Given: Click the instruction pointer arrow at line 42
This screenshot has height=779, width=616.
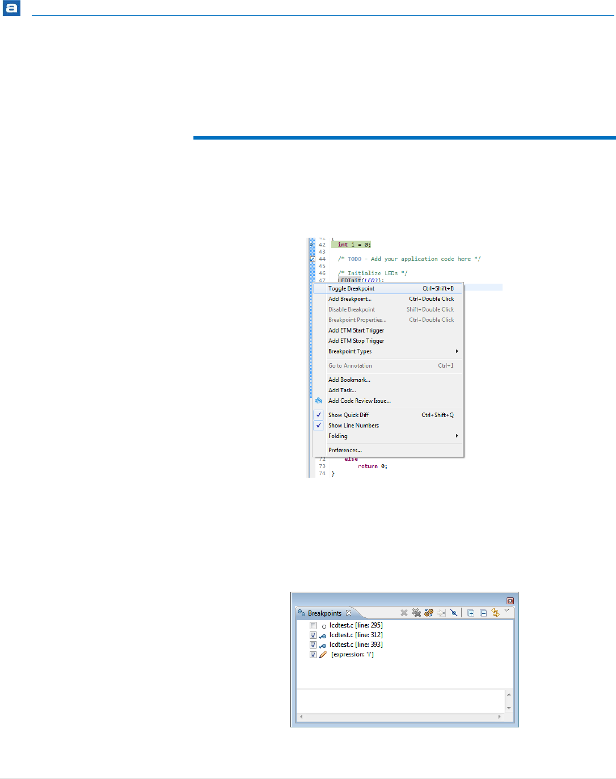Looking at the screenshot, I should [311, 245].
